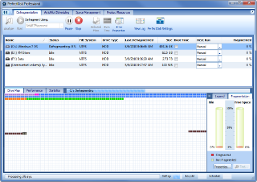Click the Analyze magnifier icon
Screen dimensions: 257x182
9,21
